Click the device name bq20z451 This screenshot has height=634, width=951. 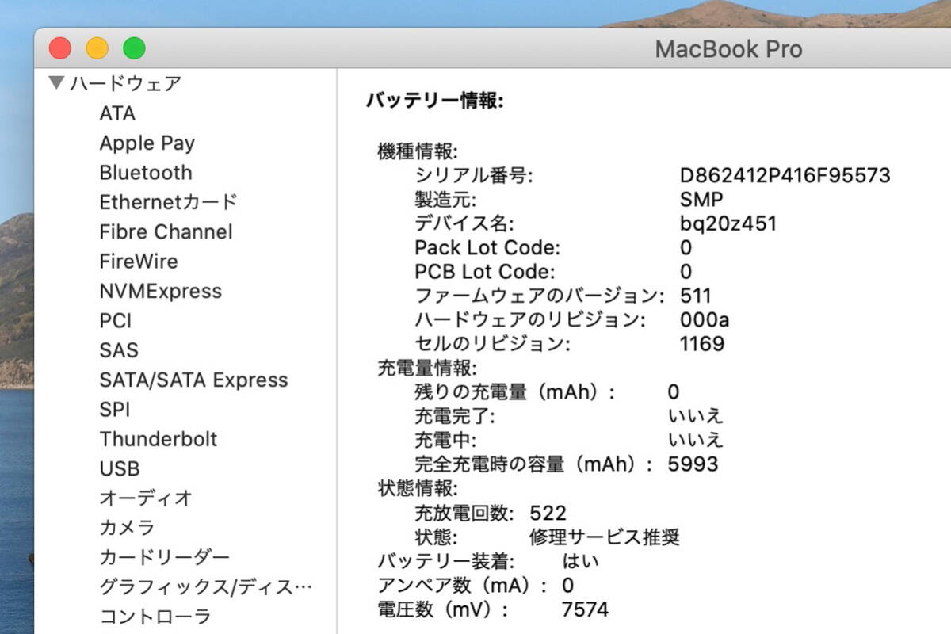point(728,223)
